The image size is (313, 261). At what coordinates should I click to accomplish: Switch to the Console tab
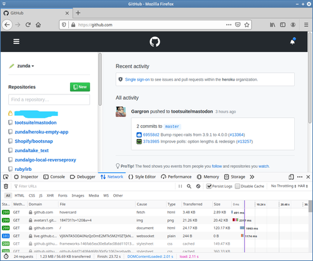pos(54,177)
